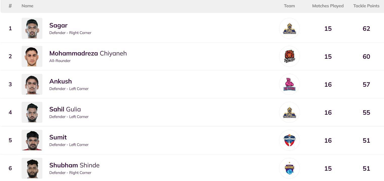Open the Sagar player name link
The image size is (384, 181).
point(58,25)
